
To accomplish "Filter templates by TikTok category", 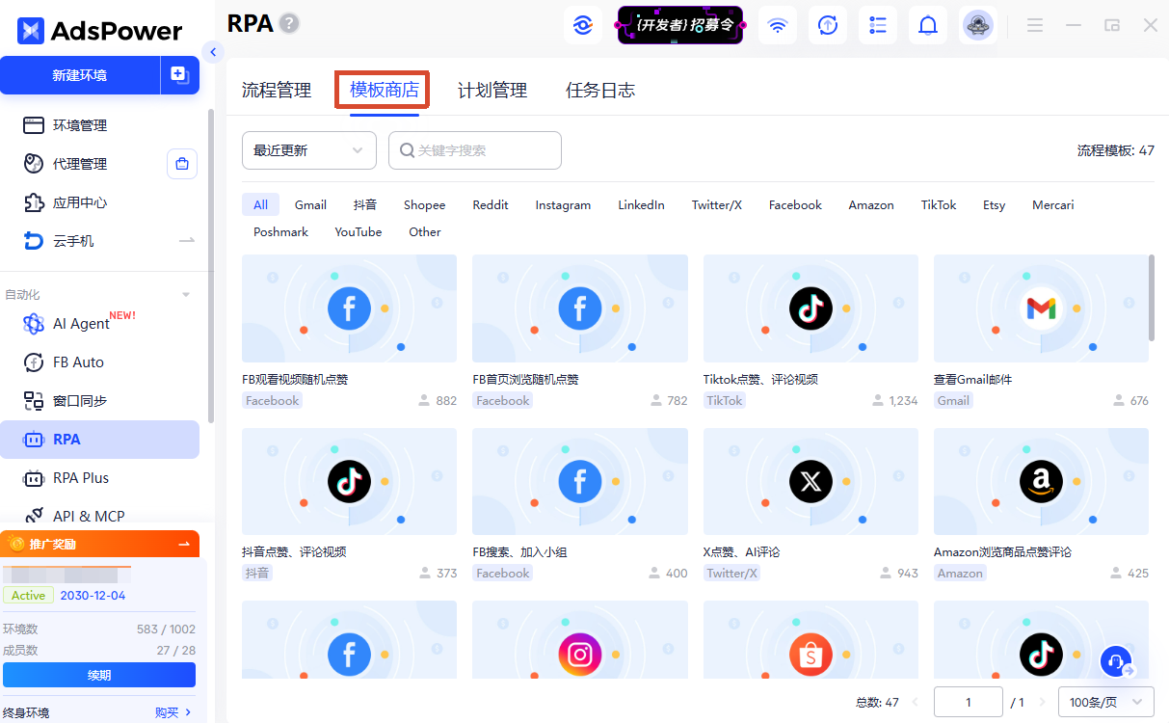I will point(938,204).
